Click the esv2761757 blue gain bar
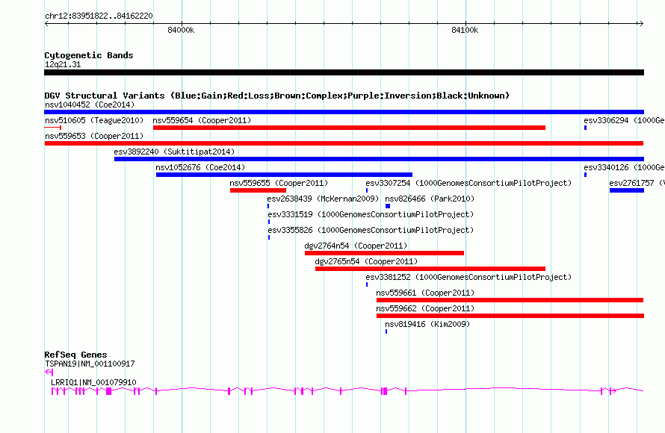The image size is (665, 433). pos(627,190)
